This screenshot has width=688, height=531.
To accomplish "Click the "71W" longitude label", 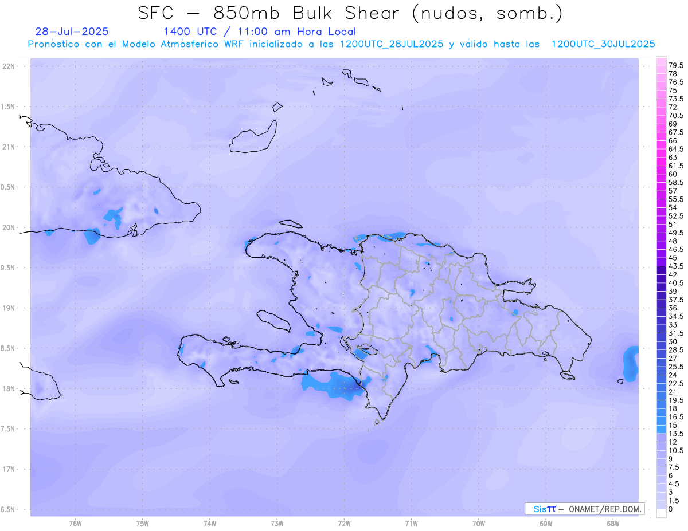I will [x=411, y=524].
